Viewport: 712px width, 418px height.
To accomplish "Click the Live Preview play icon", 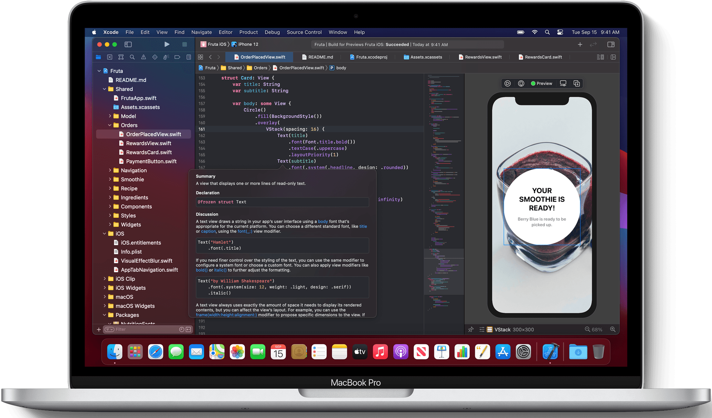I will point(508,83).
